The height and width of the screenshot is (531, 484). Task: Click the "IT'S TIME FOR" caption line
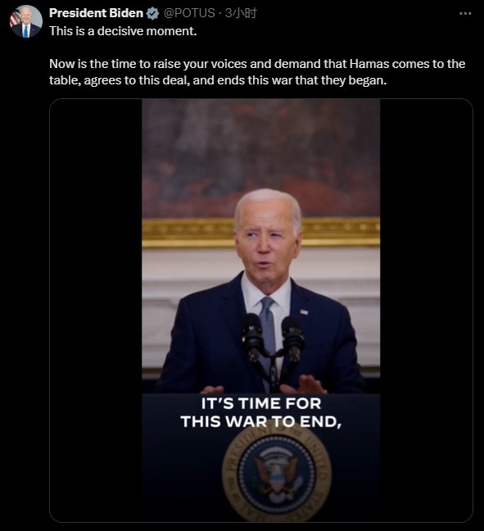(261, 404)
